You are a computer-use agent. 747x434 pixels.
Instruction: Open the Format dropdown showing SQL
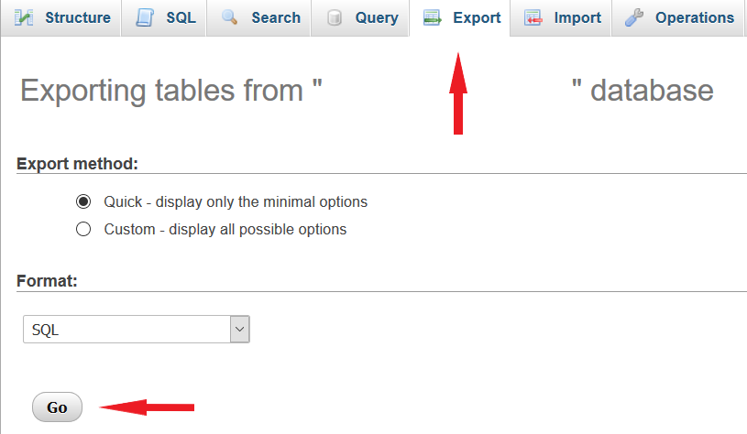(126, 330)
